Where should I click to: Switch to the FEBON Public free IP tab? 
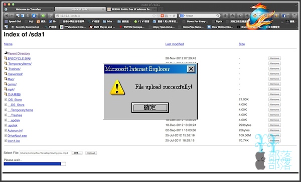pyautogui.click(x=131, y=9)
